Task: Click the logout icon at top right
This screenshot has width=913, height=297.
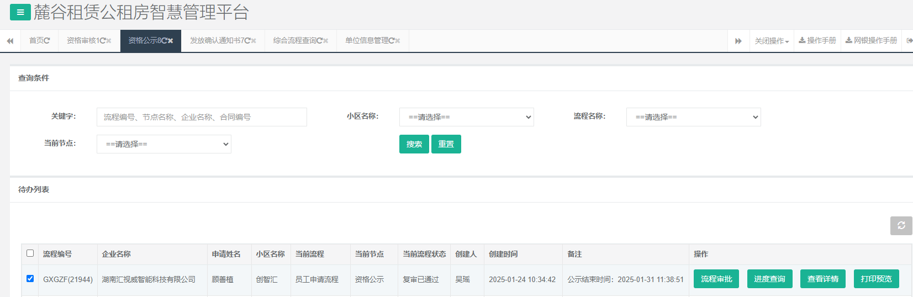Action: [909, 40]
